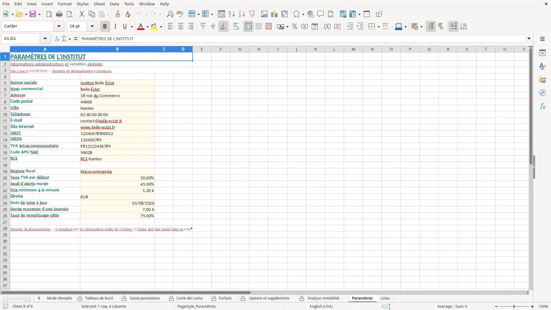
Task: Center text horizontally
Action: click(x=180, y=27)
